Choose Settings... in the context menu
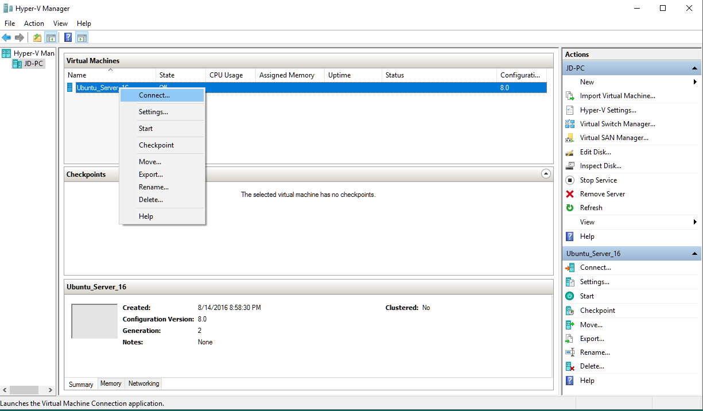 162,112
